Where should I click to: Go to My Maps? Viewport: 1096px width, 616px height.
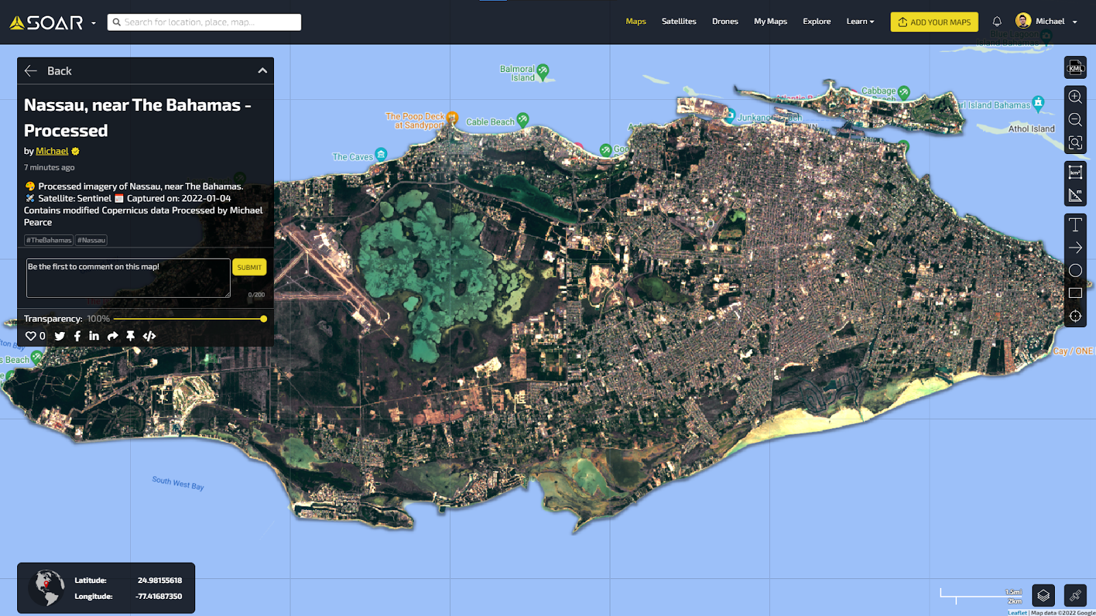pyautogui.click(x=770, y=22)
